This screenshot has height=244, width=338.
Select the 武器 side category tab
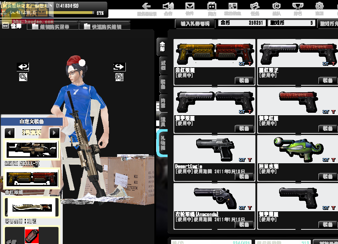click(163, 65)
